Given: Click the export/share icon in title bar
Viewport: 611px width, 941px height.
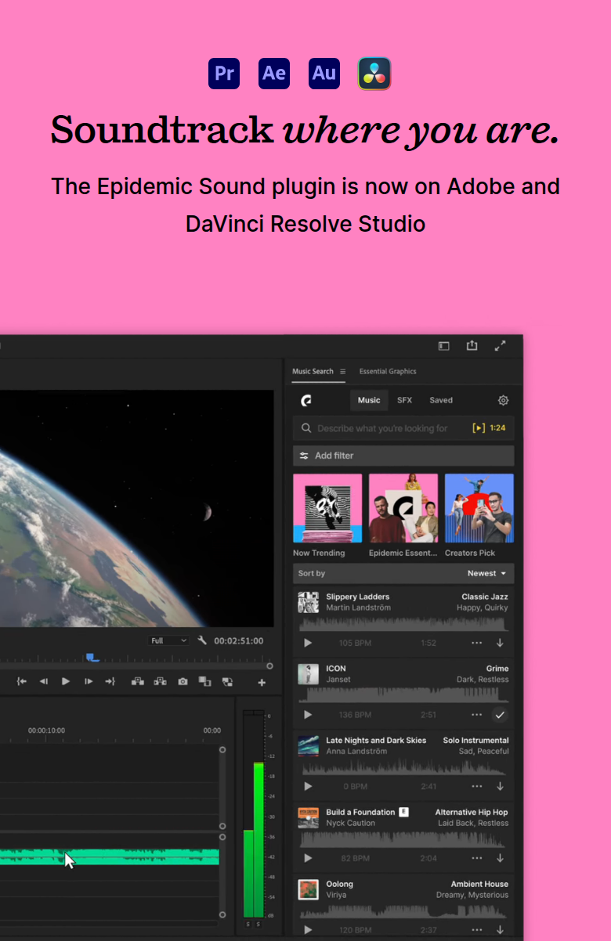Looking at the screenshot, I should [x=472, y=345].
